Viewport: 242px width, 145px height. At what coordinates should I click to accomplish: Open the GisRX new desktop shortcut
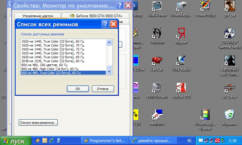[156, 7]
